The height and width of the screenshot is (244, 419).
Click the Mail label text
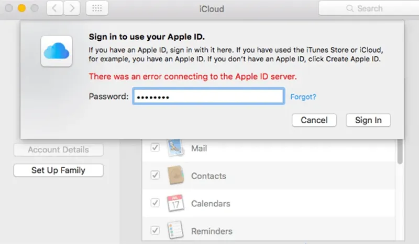[x=199, y=148]
